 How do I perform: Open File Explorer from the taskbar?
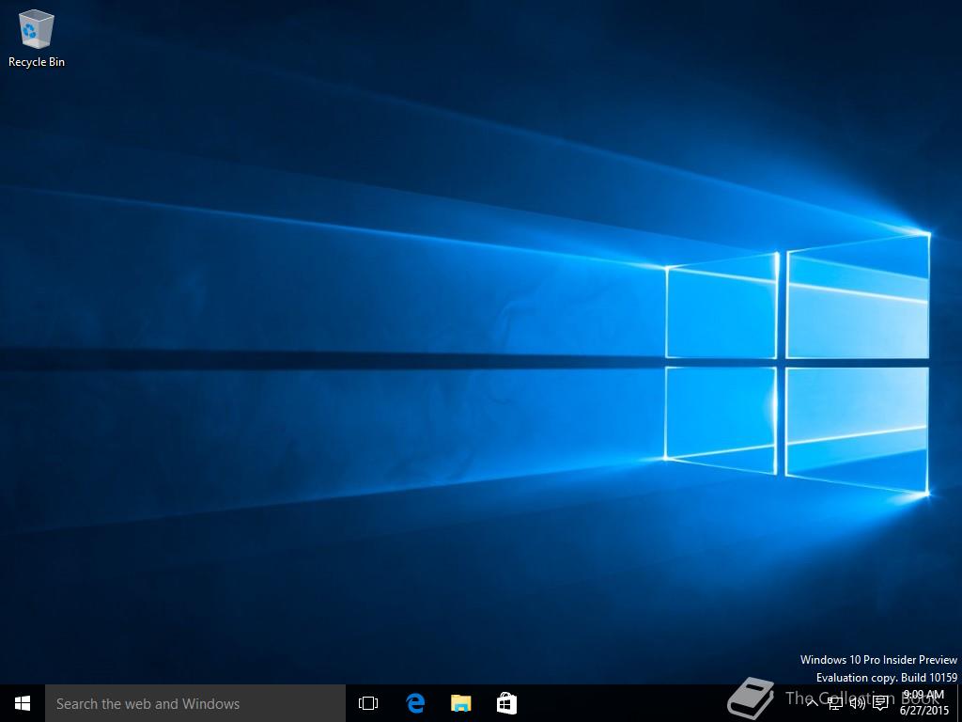(460, 703)
